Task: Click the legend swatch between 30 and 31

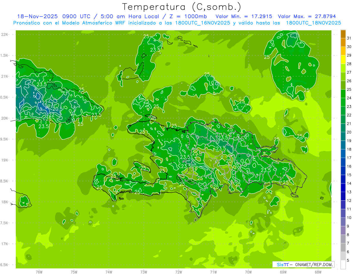Action: pos(343,42)
